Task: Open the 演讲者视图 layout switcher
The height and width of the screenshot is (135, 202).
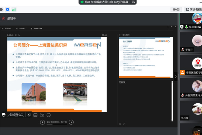Action: 194,9
